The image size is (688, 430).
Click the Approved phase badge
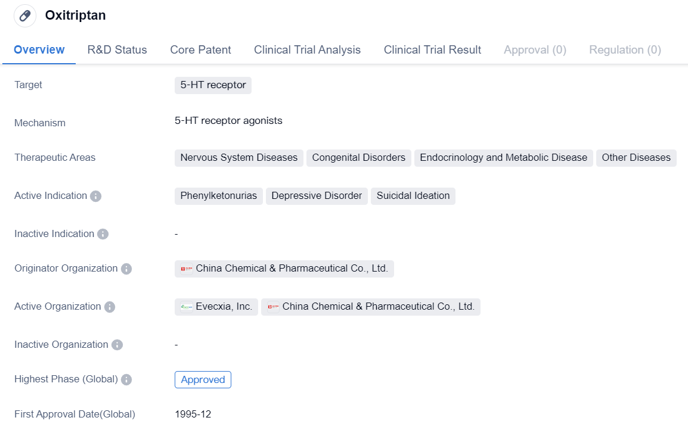pyautogui.click(x=203, y=379)
